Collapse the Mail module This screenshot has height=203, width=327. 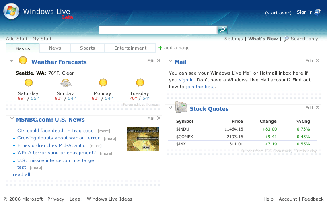[x=171, y=61]
